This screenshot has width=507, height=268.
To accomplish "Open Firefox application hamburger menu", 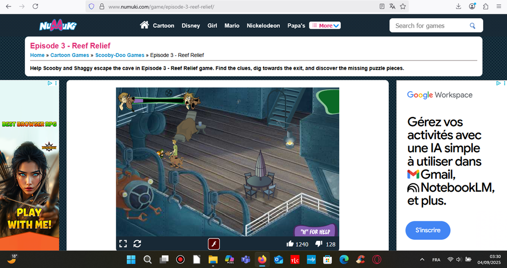I will point(499,6).
